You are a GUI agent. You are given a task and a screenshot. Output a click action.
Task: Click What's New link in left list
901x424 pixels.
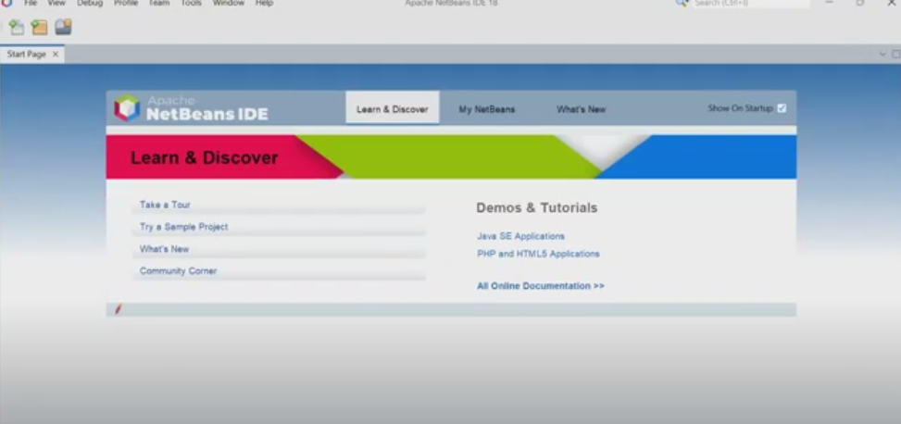[164, 249]
